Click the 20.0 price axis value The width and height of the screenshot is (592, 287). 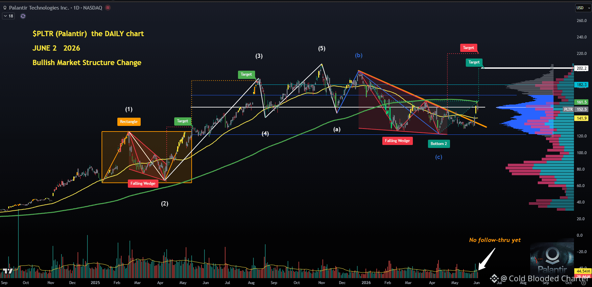pos(580,219)
